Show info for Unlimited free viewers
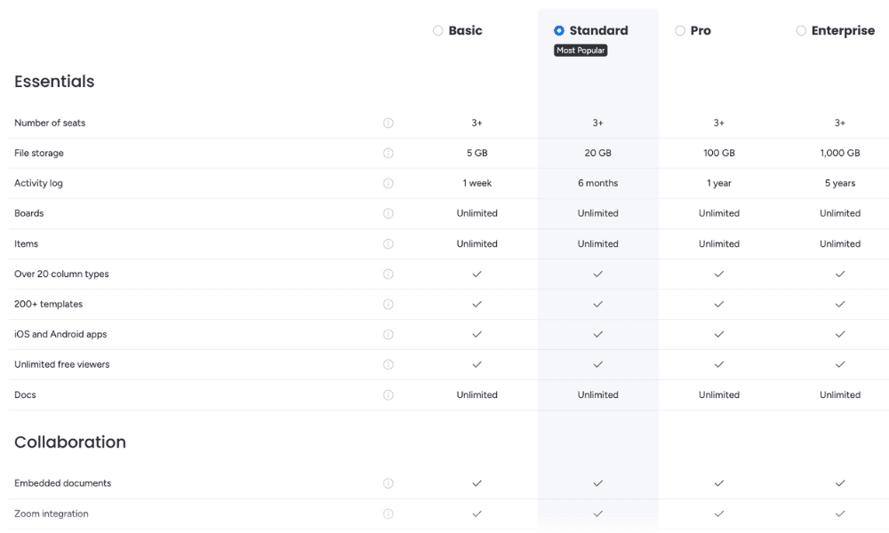This screenshot has width=889, height=533. tap(388, 365)
